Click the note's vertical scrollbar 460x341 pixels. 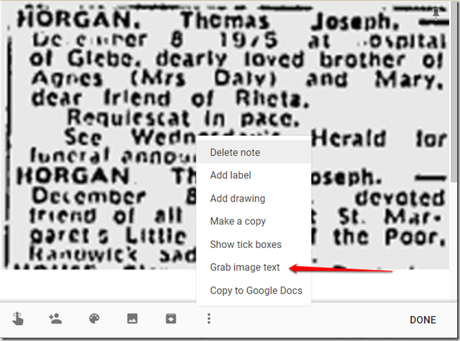pyautogui.click(x=455, y=91)
